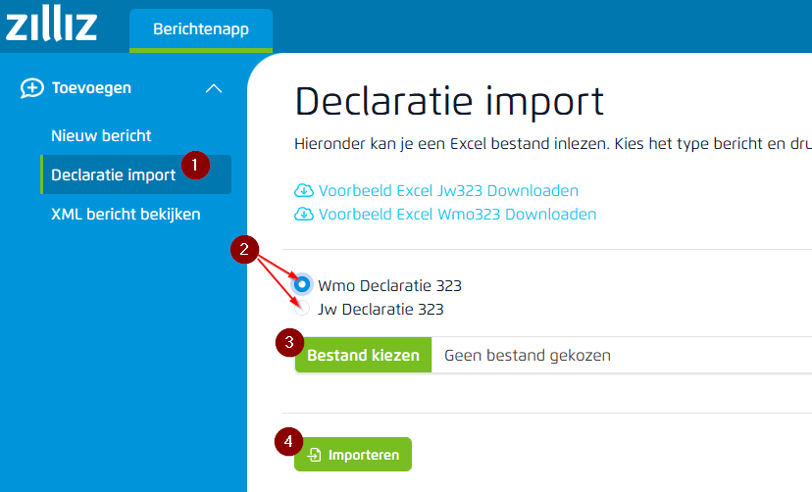Viewport: 812px width, 492px height.
Task: Open the Berichtenapp tab
Action: pyautogui.click(x=200, y=29)
